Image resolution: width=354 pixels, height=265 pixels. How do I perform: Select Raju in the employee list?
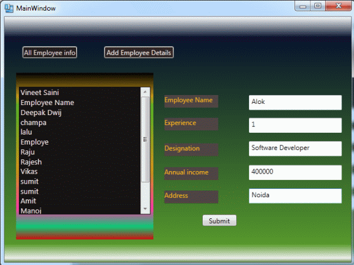click(x=80, y=152)
